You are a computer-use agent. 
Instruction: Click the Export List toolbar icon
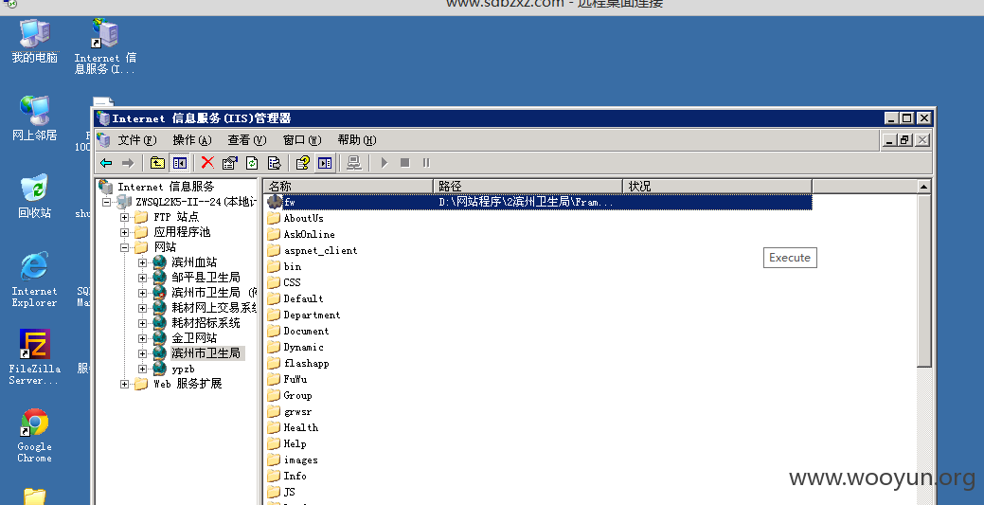coord(275,163)
